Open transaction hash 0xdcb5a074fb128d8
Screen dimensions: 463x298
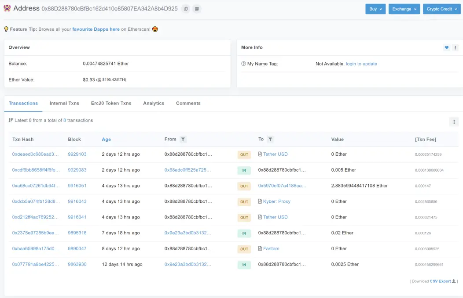pyautogui.click(x=36, y=201)
